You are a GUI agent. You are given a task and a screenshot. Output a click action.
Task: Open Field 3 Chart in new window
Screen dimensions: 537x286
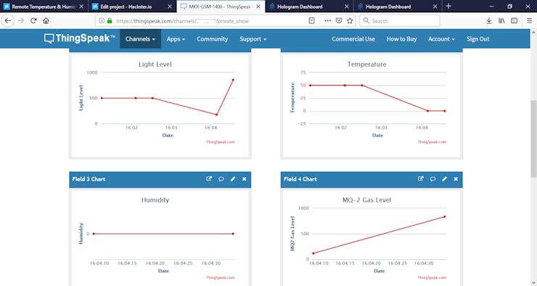[209, 179]
